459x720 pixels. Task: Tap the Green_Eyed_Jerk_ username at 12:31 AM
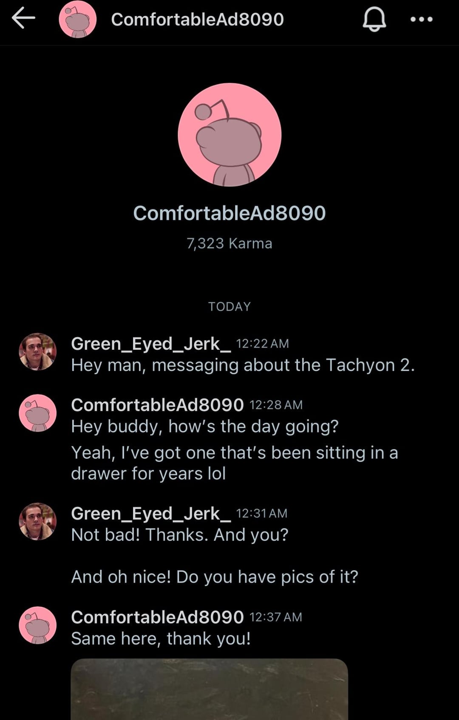[x=151, y=513]
